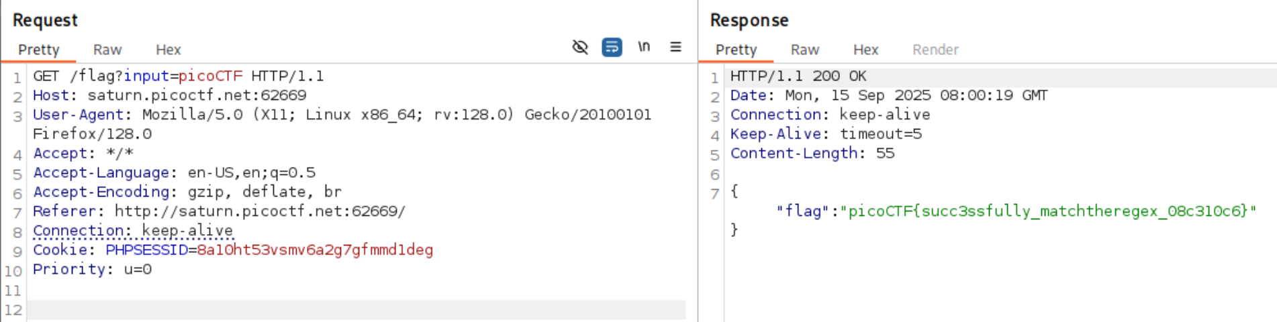Click 'Keep-Alive: timeout=5' header
The width and height of the screenshot is (1277, 322).
pos(826,134)
